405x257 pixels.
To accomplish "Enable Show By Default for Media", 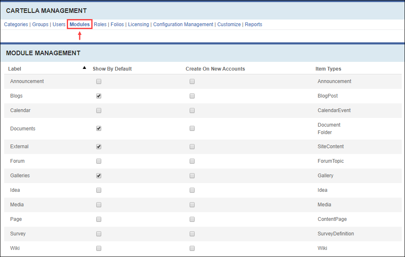I will 99,205.
